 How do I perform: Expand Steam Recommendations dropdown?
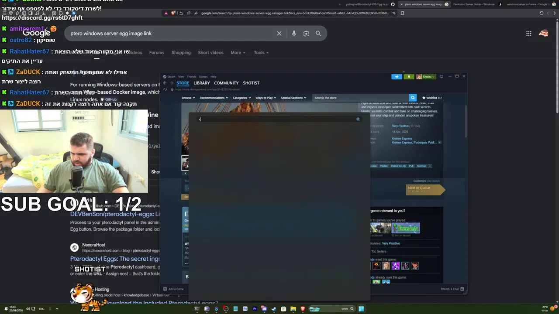[x=214, y=98]
